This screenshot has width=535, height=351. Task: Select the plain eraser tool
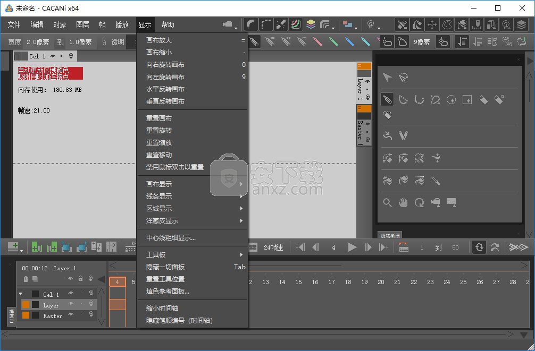pos(483,99)
